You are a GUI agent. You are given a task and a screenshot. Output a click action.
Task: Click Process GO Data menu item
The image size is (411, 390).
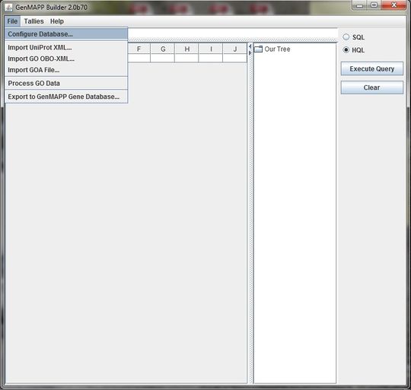66,83
